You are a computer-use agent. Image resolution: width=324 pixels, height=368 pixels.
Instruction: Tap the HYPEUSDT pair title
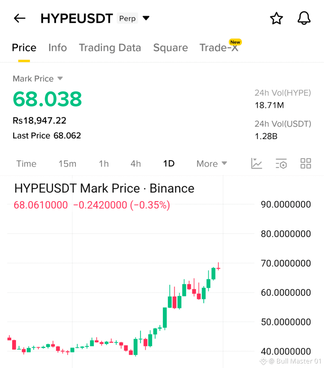tap(77, 18)
